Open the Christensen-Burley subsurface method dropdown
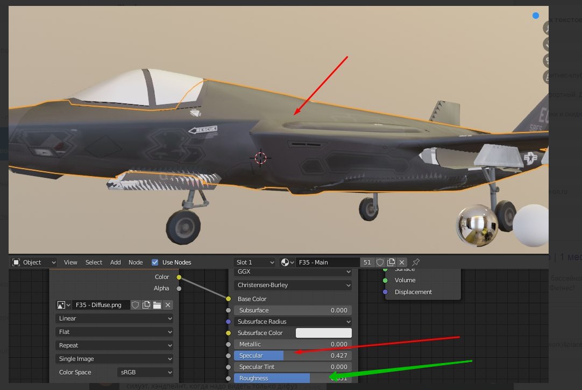 point(293,285)
